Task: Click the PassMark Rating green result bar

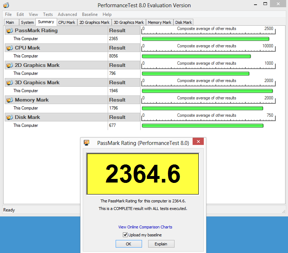Action: 206,39
